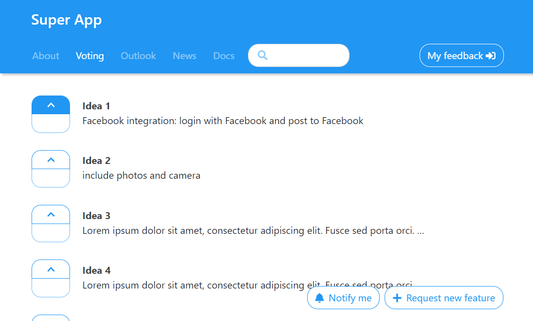Click the sign-in arrow icon in My feedback

point(491,56)
